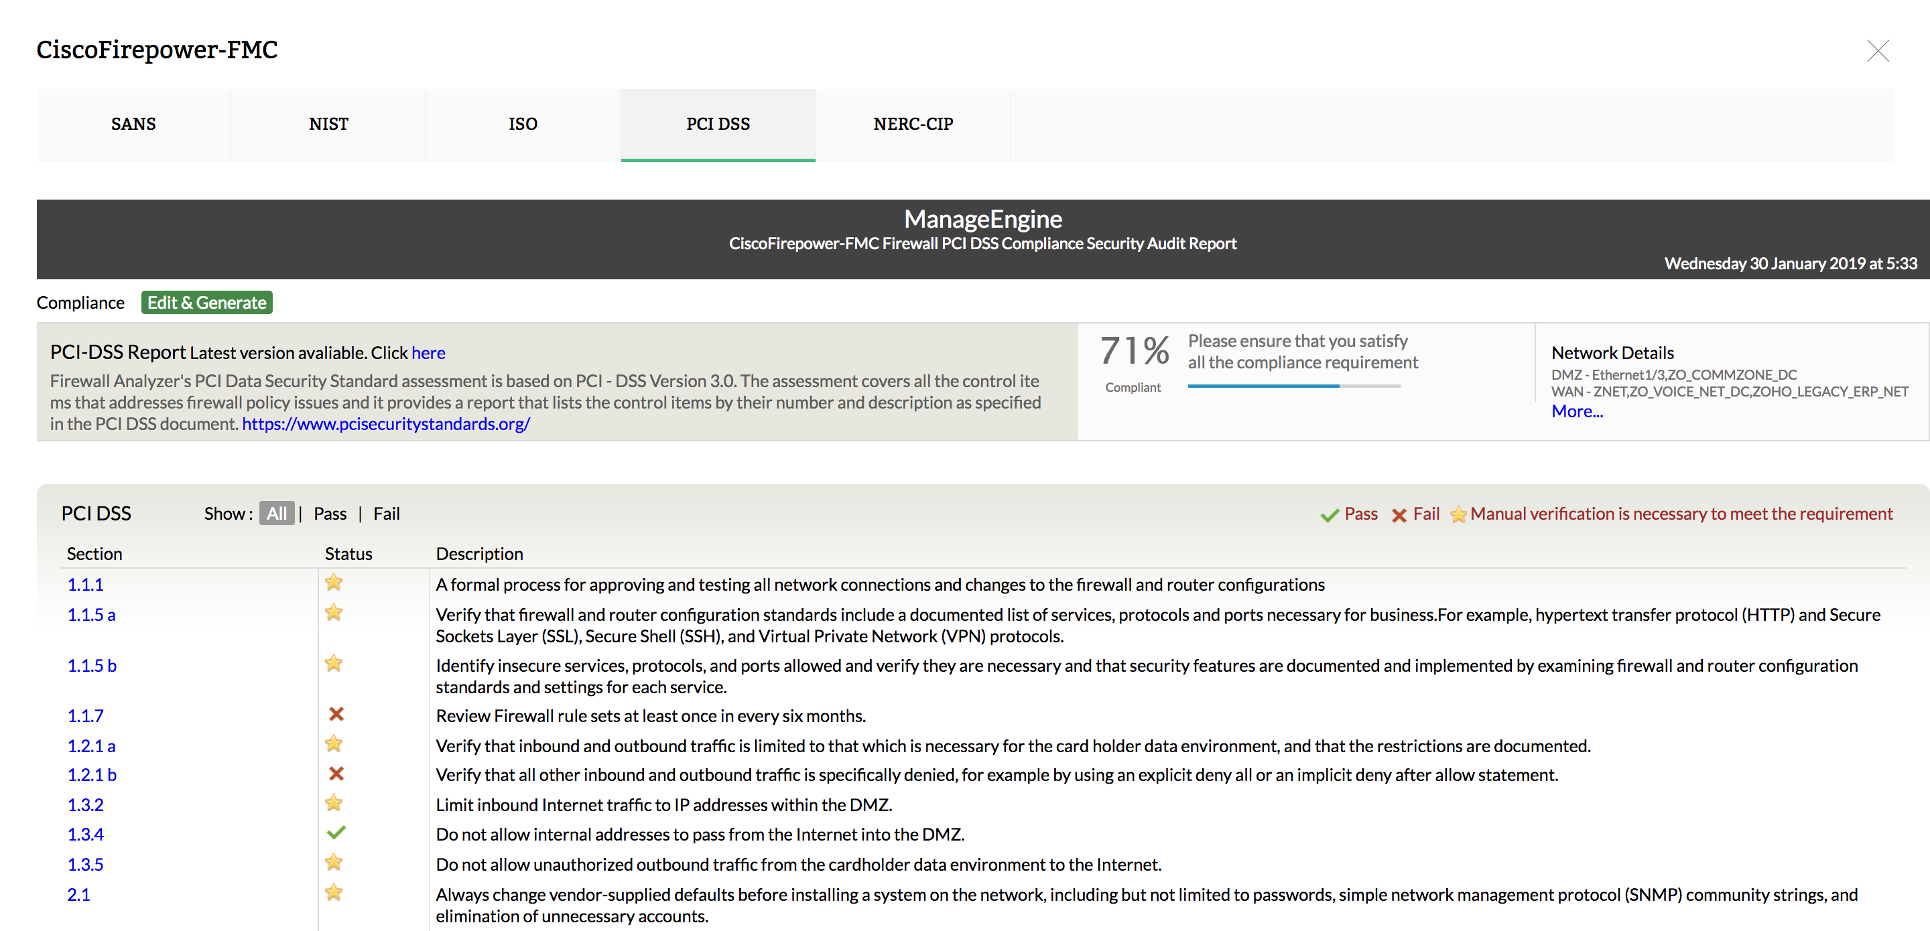Image resolution: width=1930 pixels, height=931 pixels.
Task: Click the Edit & Generate button
Action: (x=206, y=303)
